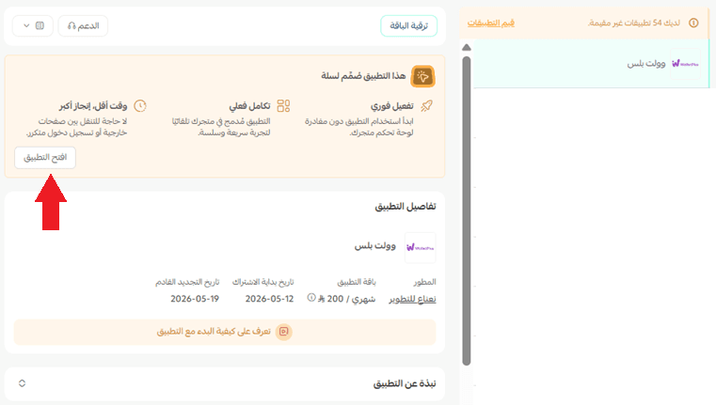
Task: Click the باقة التطبيق label
Action: [357, 282]
